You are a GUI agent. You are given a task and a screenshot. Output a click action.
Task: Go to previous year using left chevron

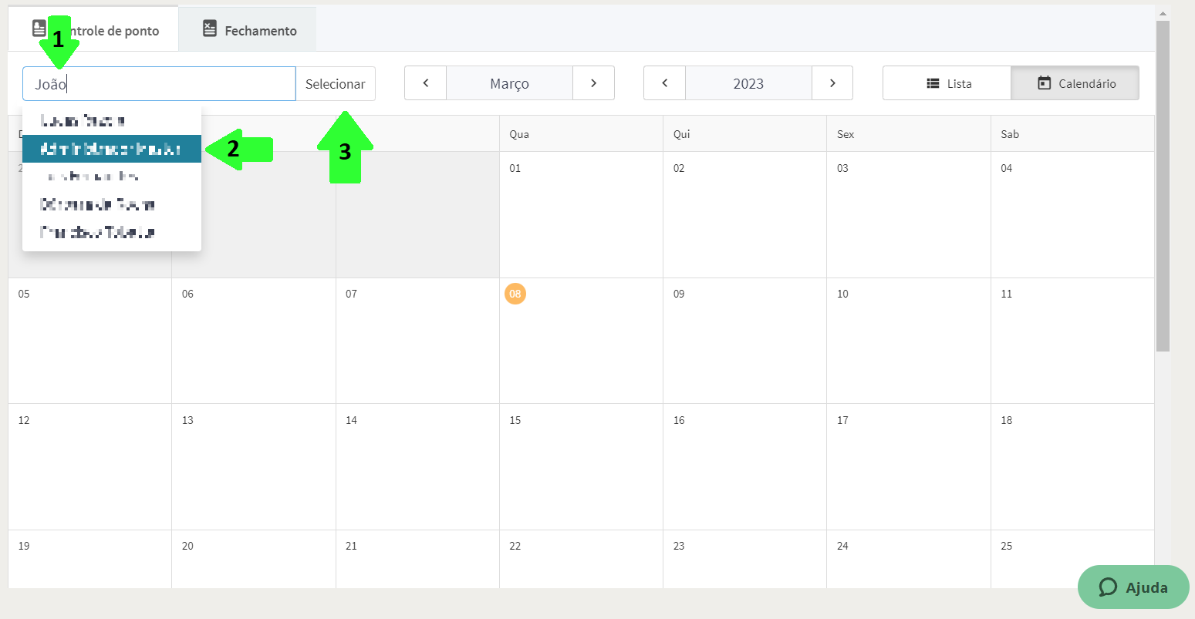664,83
